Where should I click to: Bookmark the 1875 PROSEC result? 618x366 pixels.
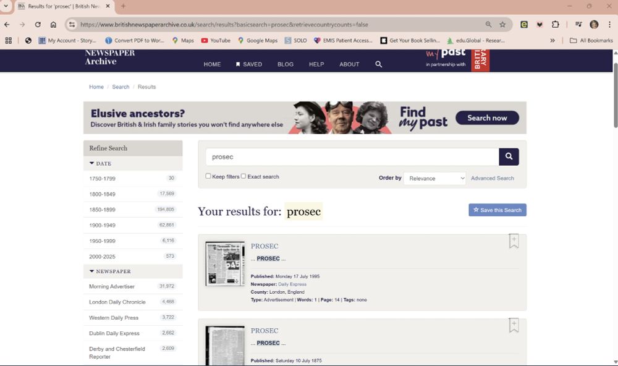(x=514, y=325)
